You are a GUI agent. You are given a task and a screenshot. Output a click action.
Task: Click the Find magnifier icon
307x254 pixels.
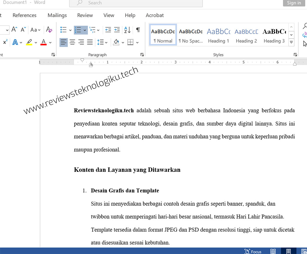pyautogui.click(x=305, y=26)
